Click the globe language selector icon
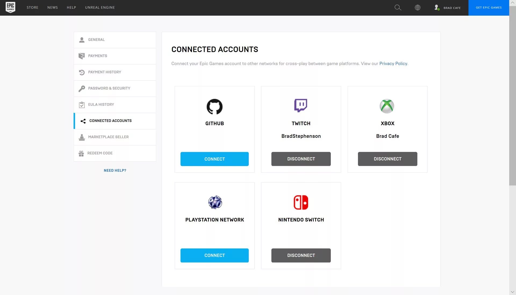This screenshot has height=295, width=516. point(417,8)
